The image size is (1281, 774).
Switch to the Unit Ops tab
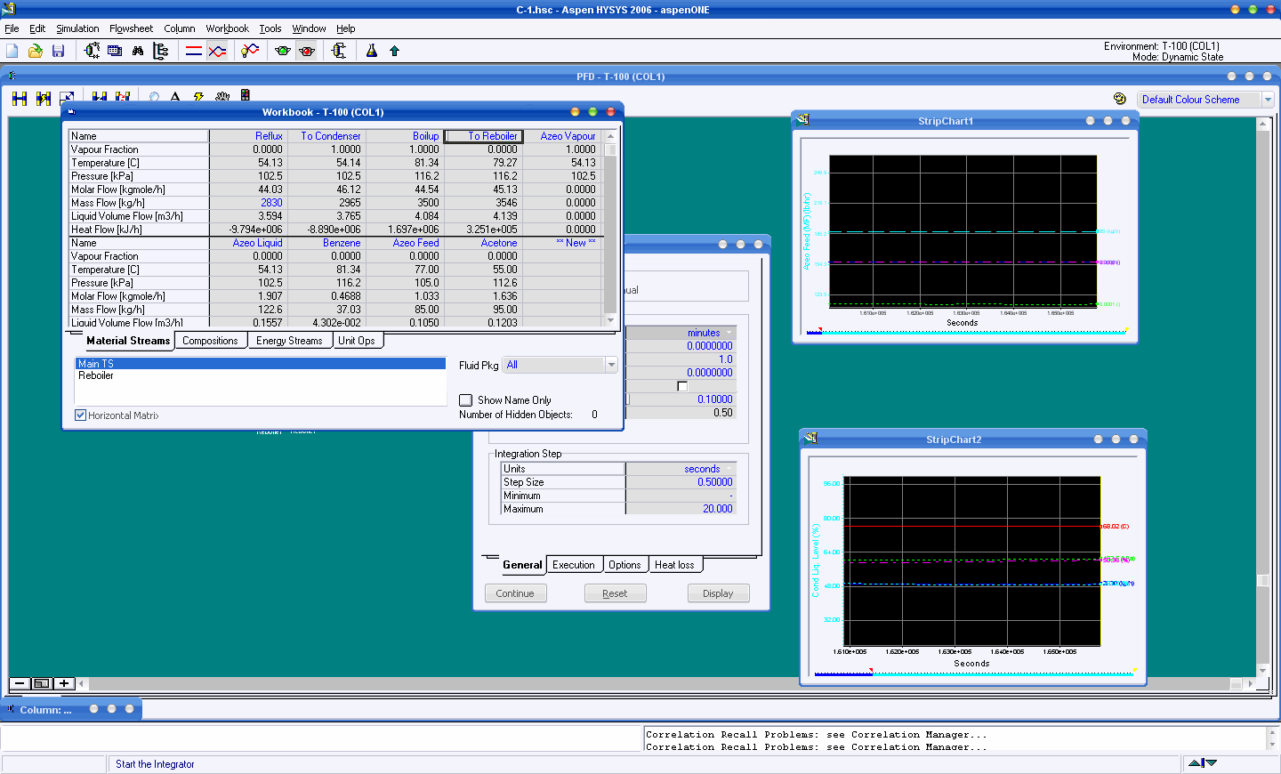357,341
